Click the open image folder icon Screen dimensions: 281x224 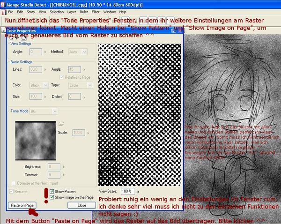[61, 124]
